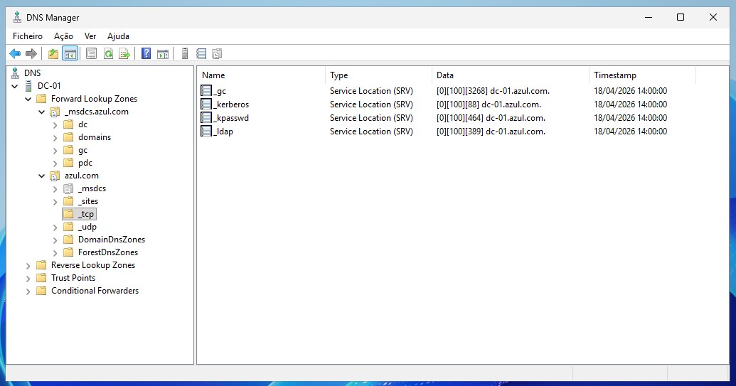Click the Export List toolbar icon
The image size is (736, 386).
tap(124, 54)
